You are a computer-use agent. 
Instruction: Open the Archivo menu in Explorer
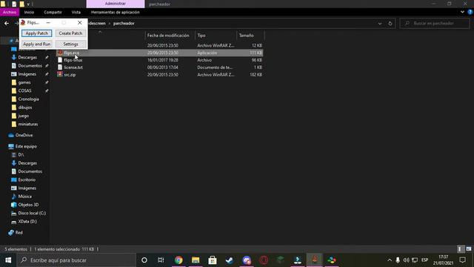tap(10, 12)
